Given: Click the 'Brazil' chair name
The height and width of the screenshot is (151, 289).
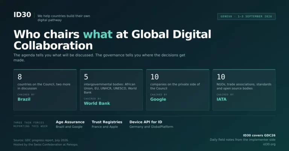Looking at the screenshot, I should click(24, 99).
